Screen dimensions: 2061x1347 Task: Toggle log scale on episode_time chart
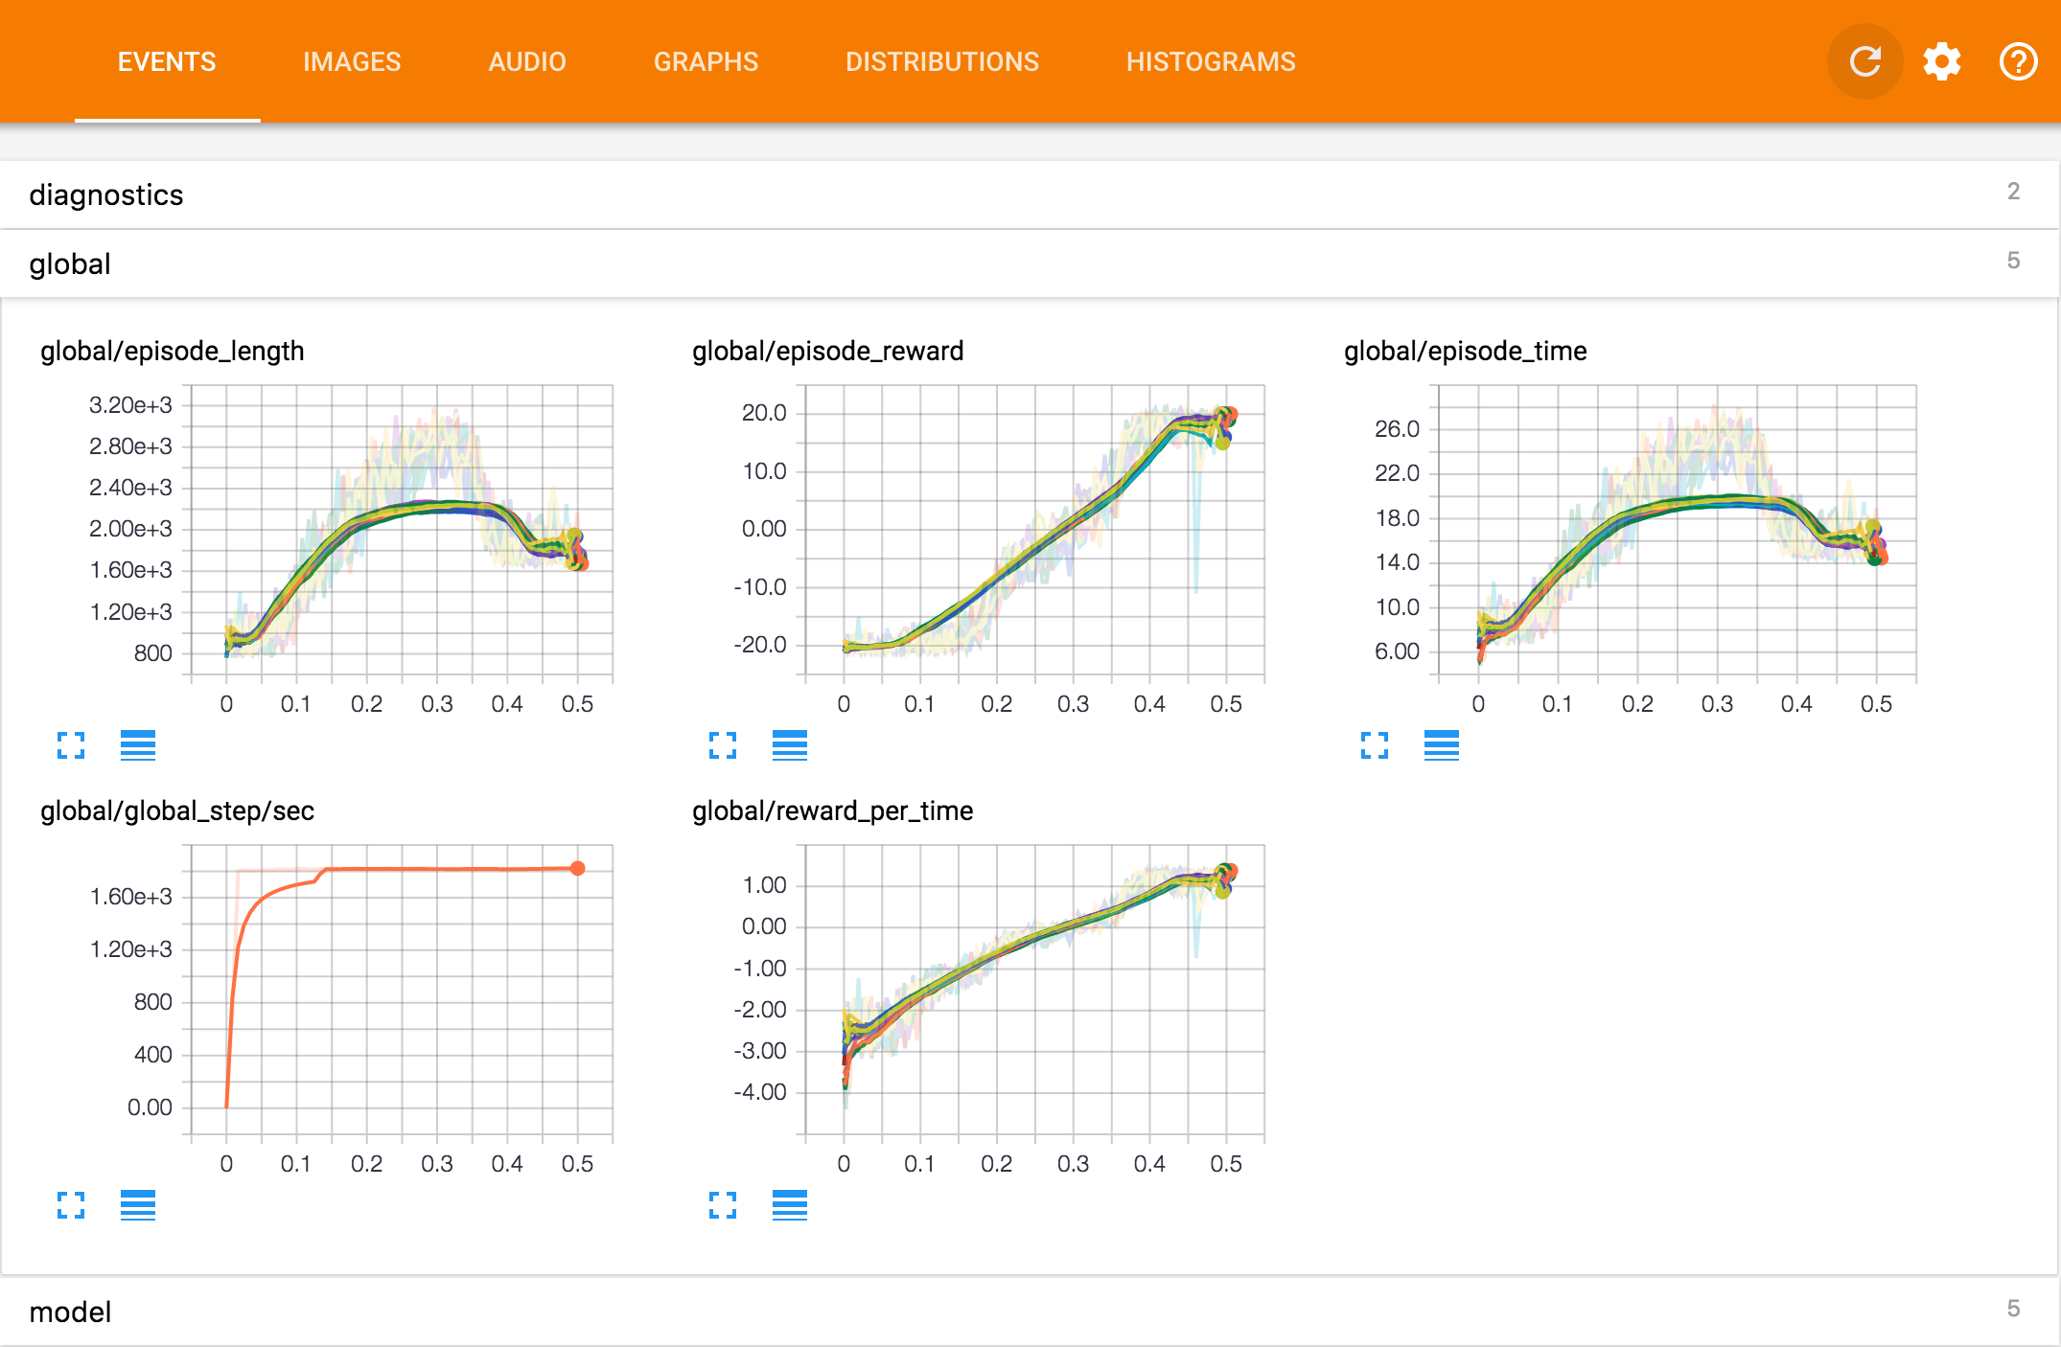1442,745
